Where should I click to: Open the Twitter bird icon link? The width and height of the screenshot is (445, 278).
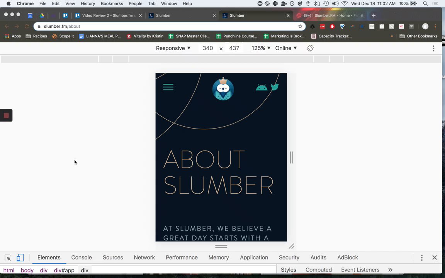tap(275, 87)
